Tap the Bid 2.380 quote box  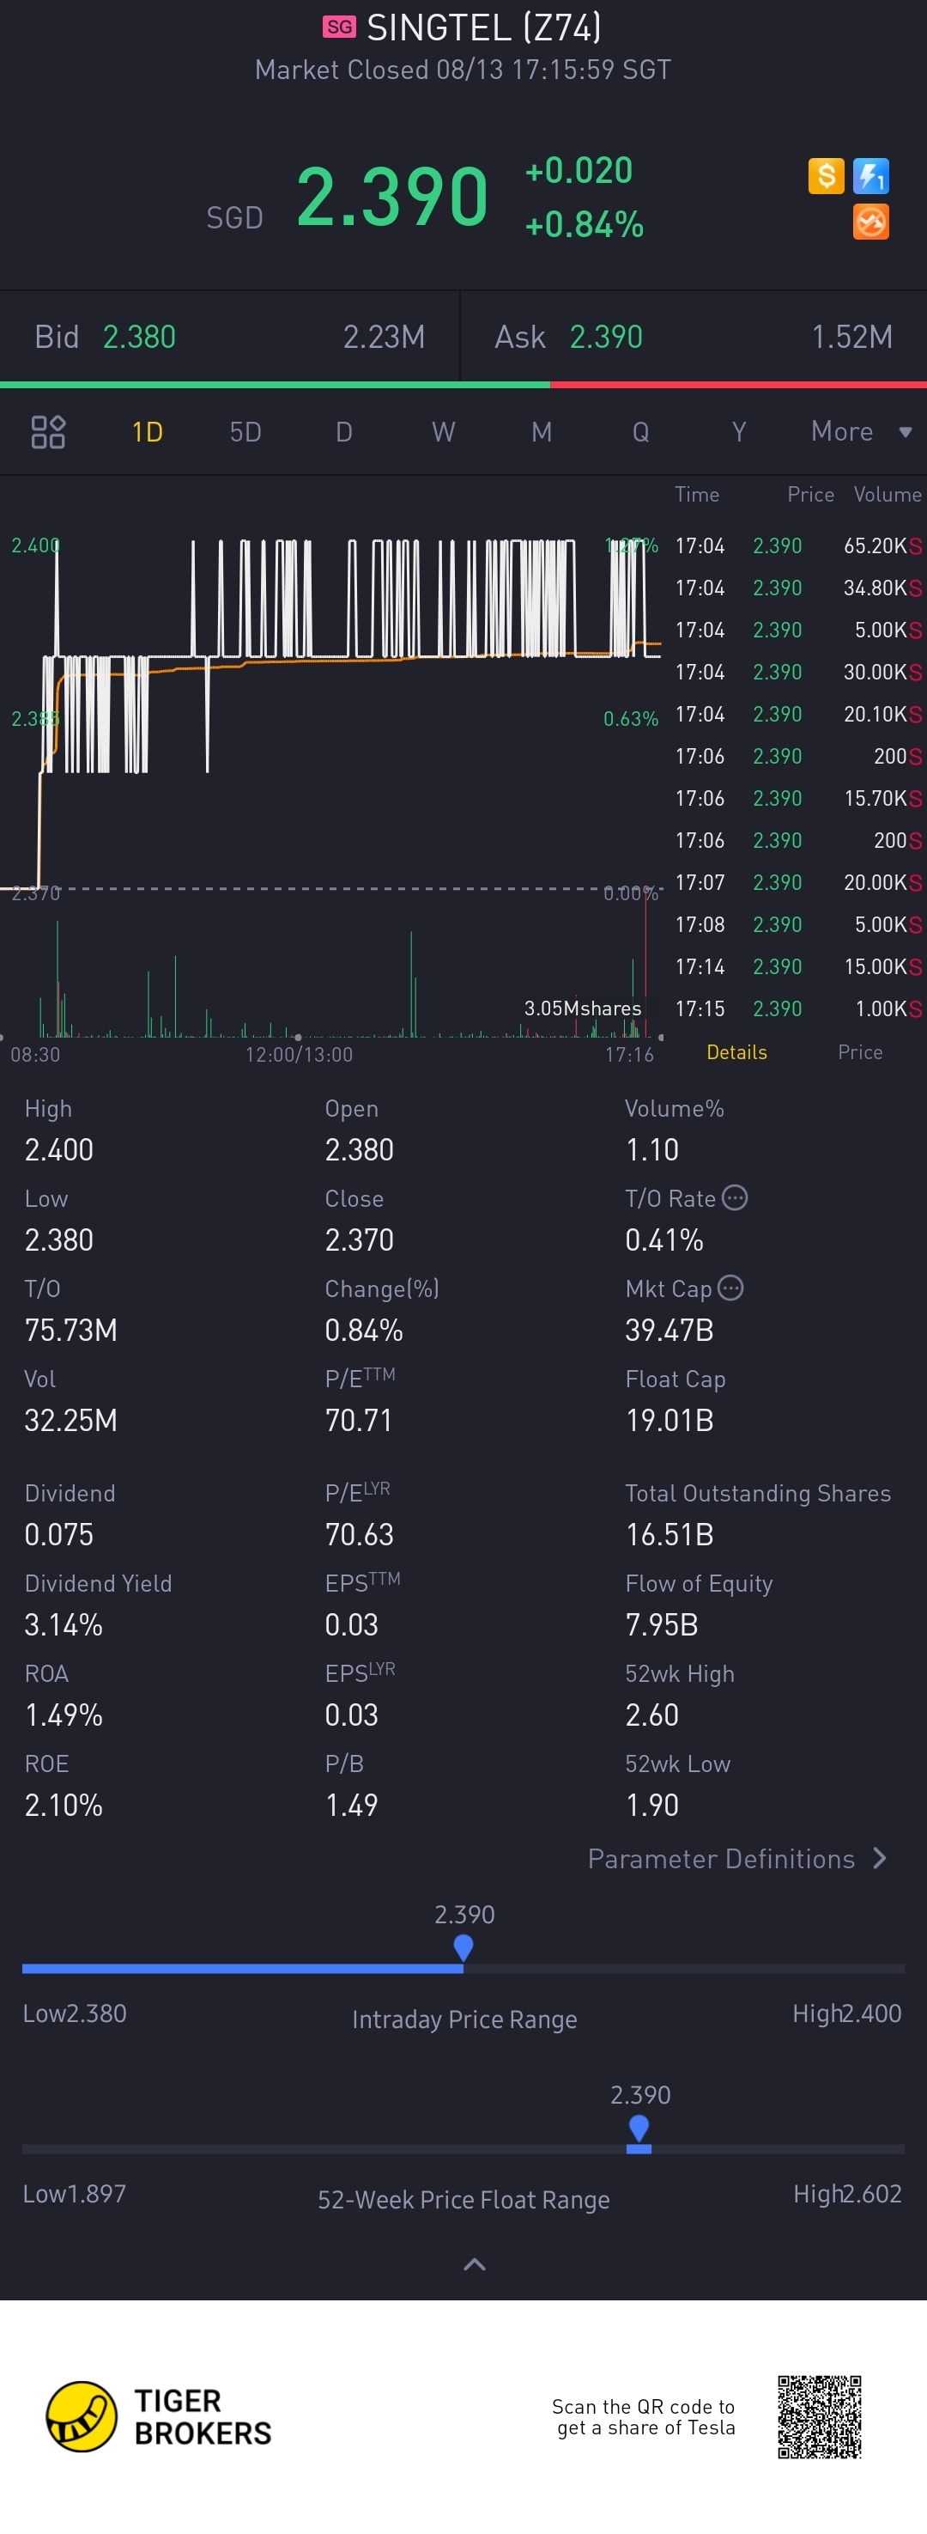pos(230,337)
